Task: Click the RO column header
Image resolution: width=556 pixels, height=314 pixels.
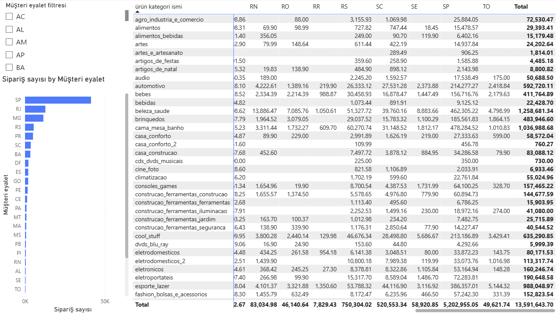Action: point(285,6)
